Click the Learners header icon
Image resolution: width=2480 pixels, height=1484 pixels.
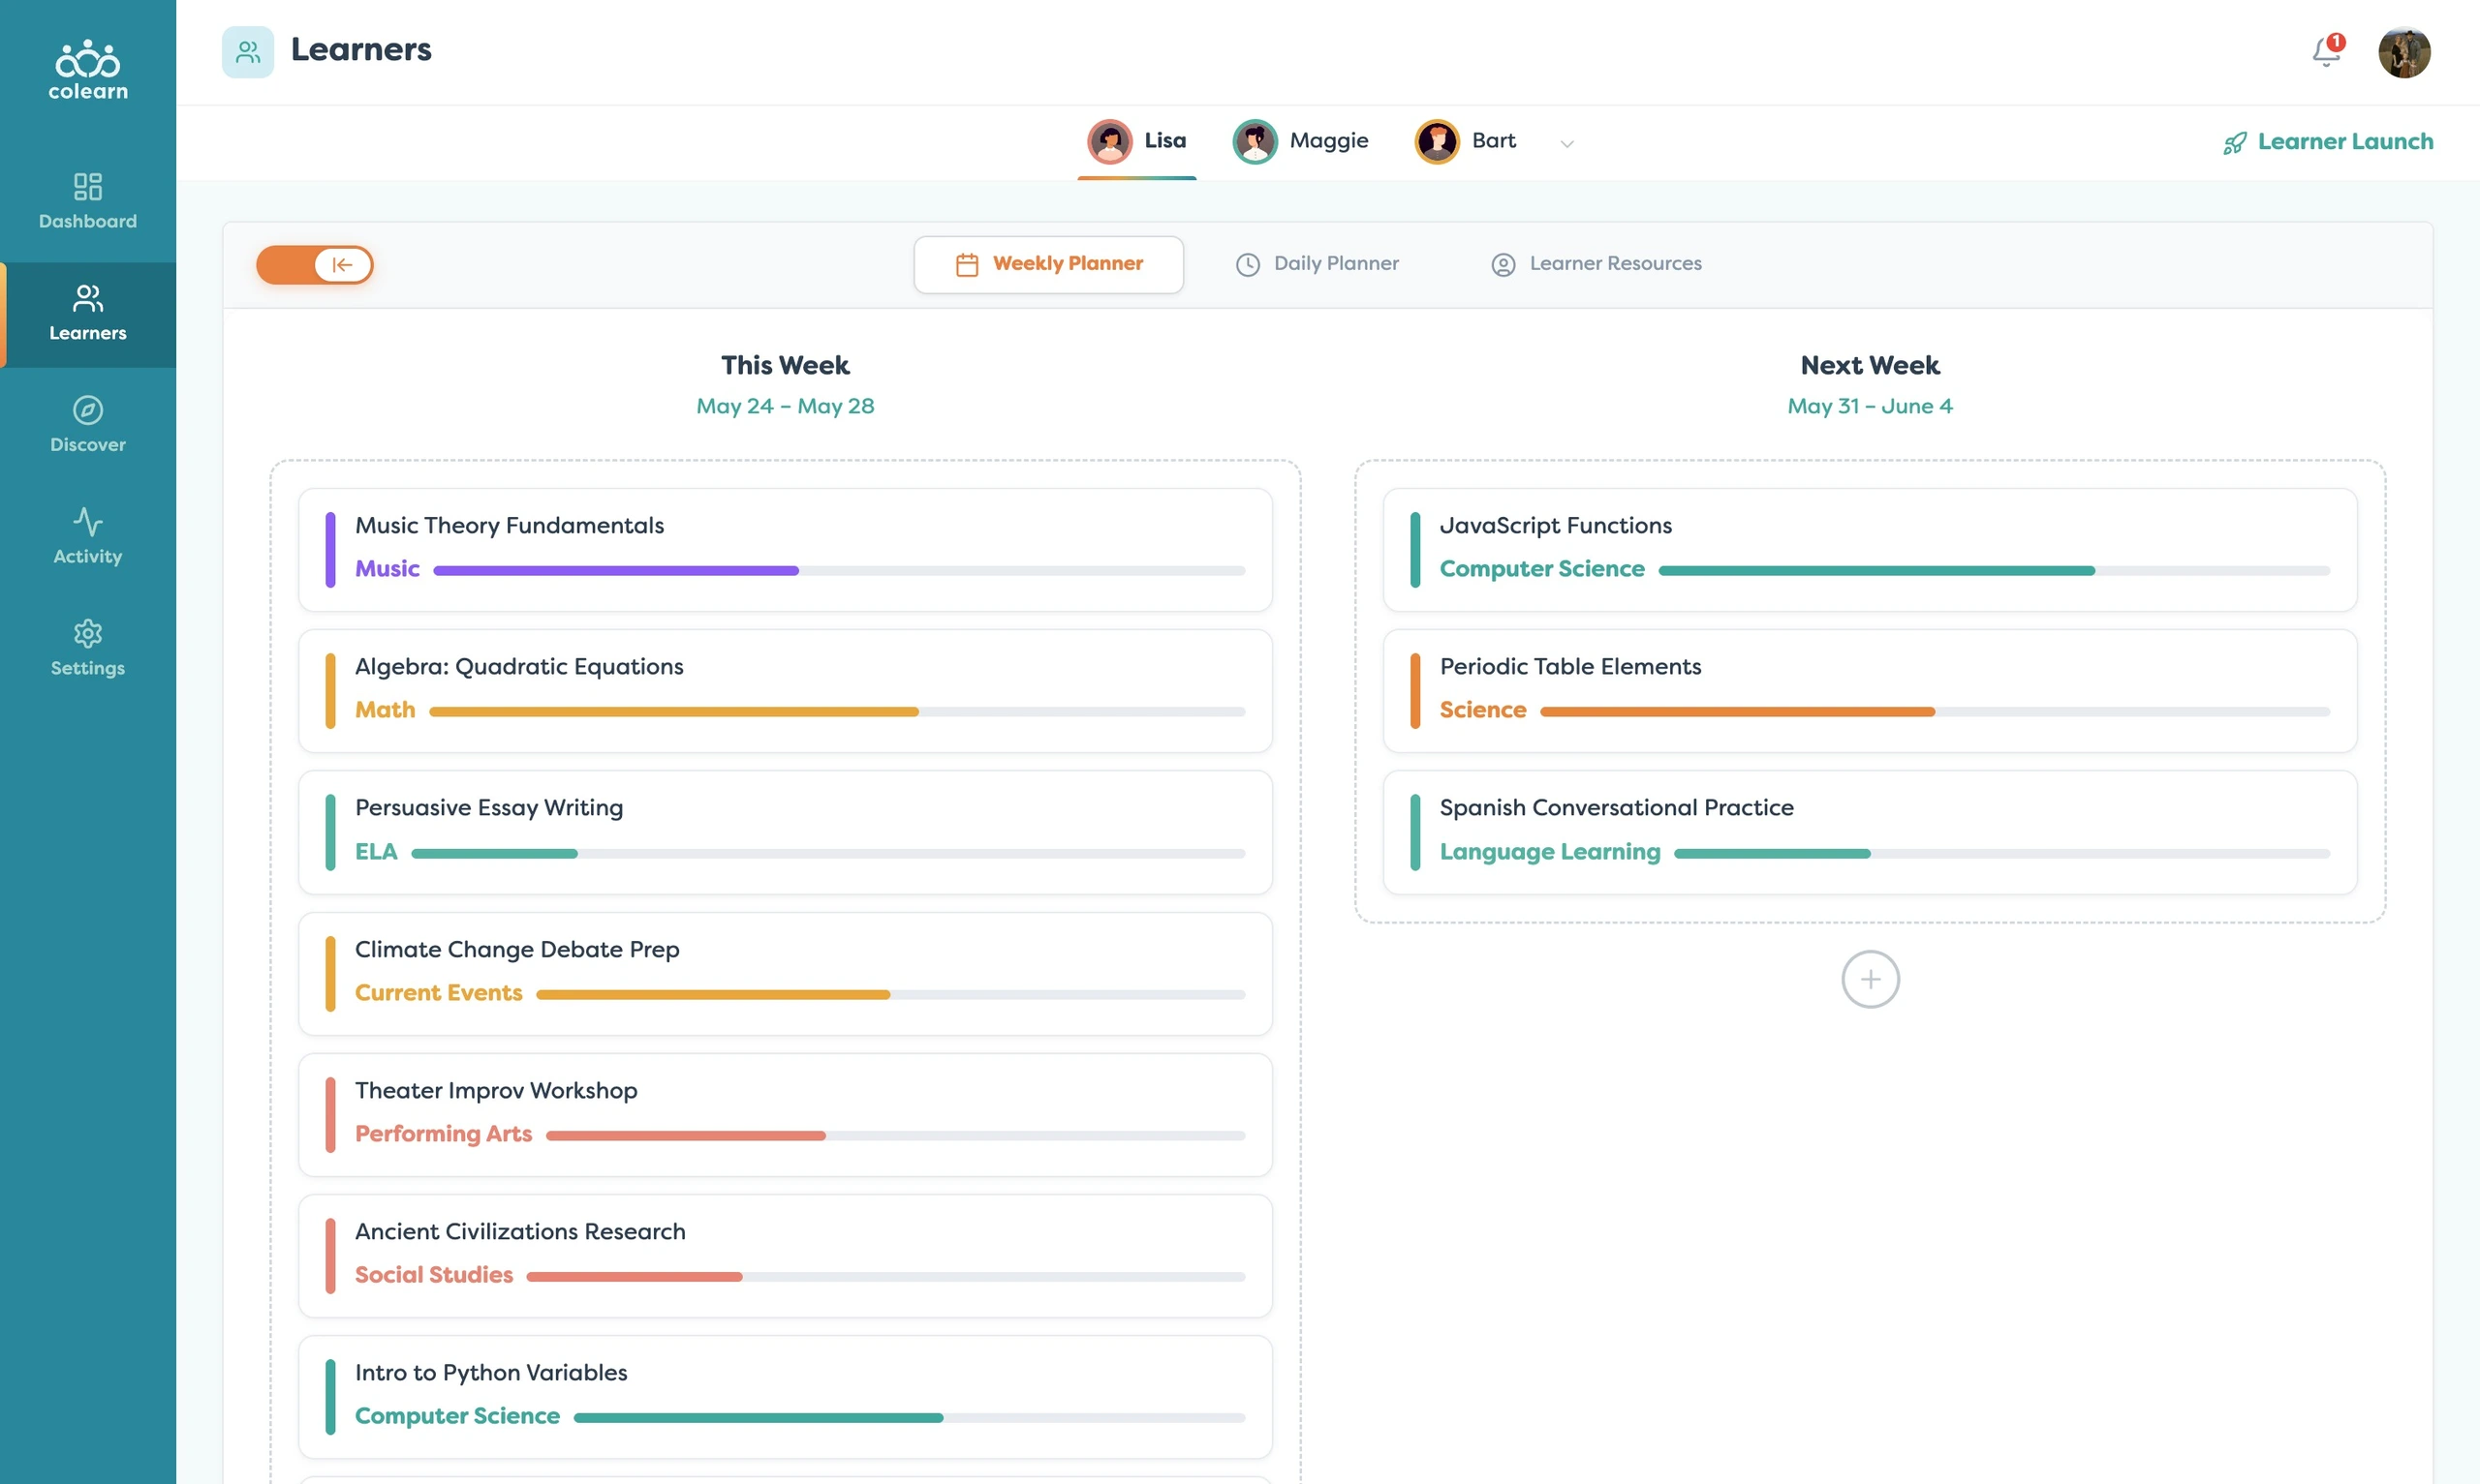pyautogui.click(x=248, y=52)
